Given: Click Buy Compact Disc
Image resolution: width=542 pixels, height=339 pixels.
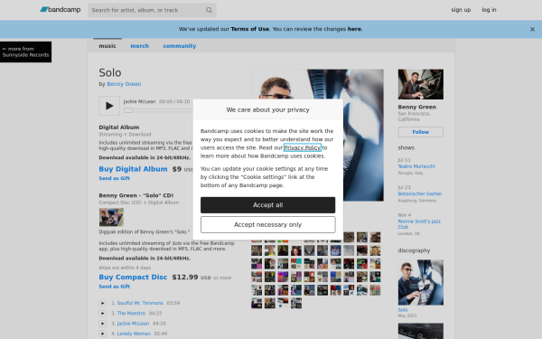Looking at the screenshot, I should (x=133, y=278).
